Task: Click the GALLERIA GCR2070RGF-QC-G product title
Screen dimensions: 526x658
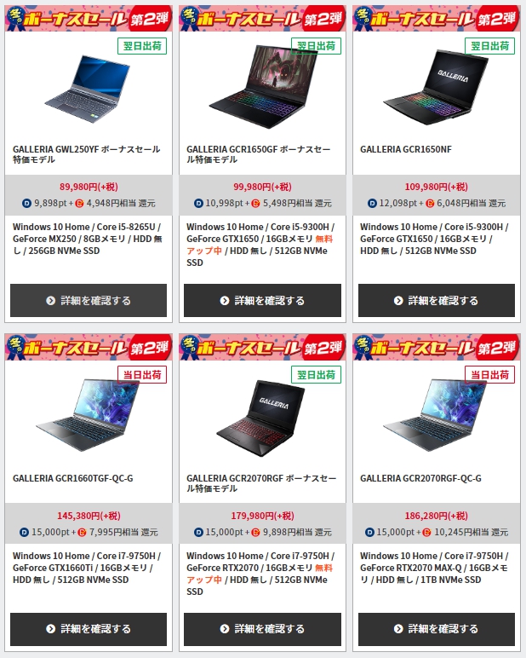Action: point(420,478)
